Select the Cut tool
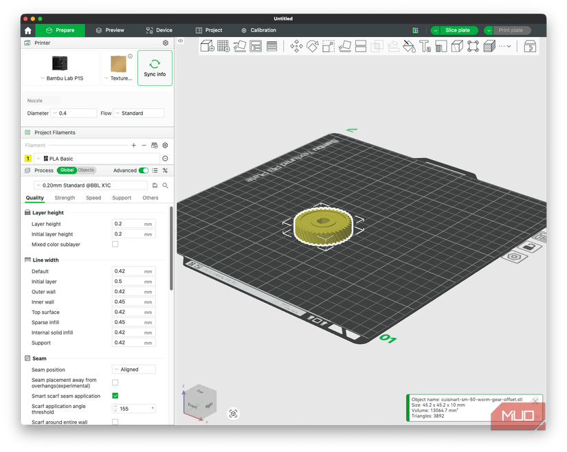 [361, 46]
